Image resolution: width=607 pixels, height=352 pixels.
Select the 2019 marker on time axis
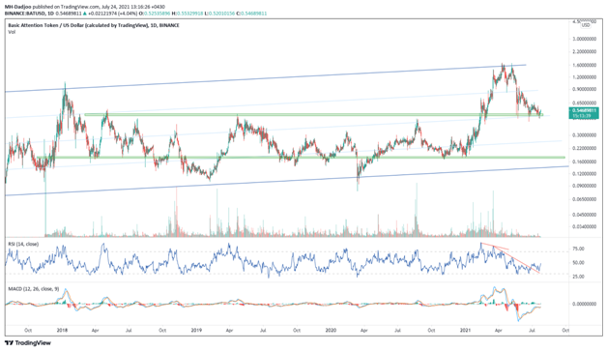[196, 331]
